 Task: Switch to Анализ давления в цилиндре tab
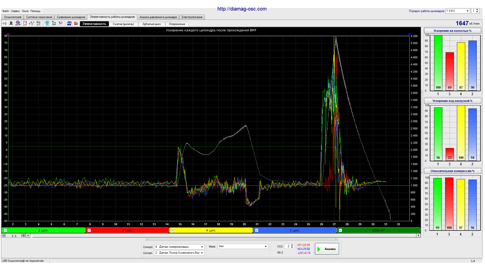158,17
